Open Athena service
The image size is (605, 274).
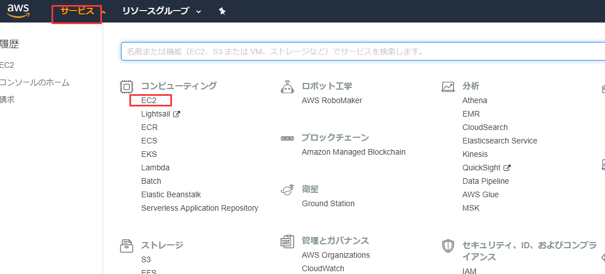point(474,100)
